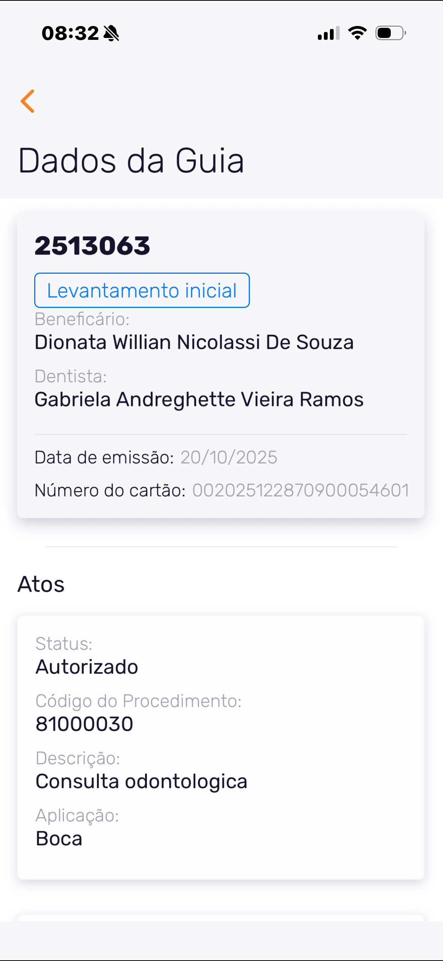The image size is (443, 961).
Task: Select the Levantamento inicial tag
Action: [x=142, y=291]
